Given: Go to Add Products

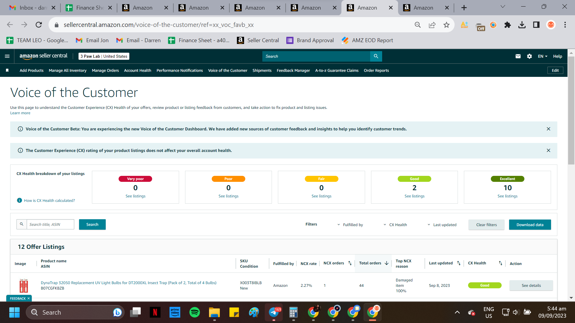Looking at the screenshot, I should click(x=31, y=71).
